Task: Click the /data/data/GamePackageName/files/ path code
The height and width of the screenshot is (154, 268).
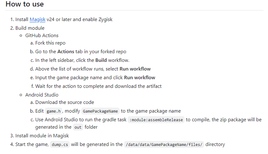Action: pos(163,145)
